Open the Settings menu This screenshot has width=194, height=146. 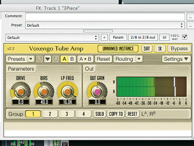pos(176,59)
